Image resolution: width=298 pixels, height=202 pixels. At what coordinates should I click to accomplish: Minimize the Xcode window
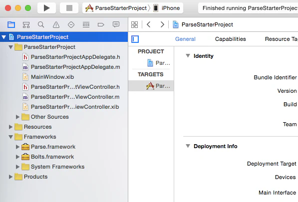click(x=18, y=8)
